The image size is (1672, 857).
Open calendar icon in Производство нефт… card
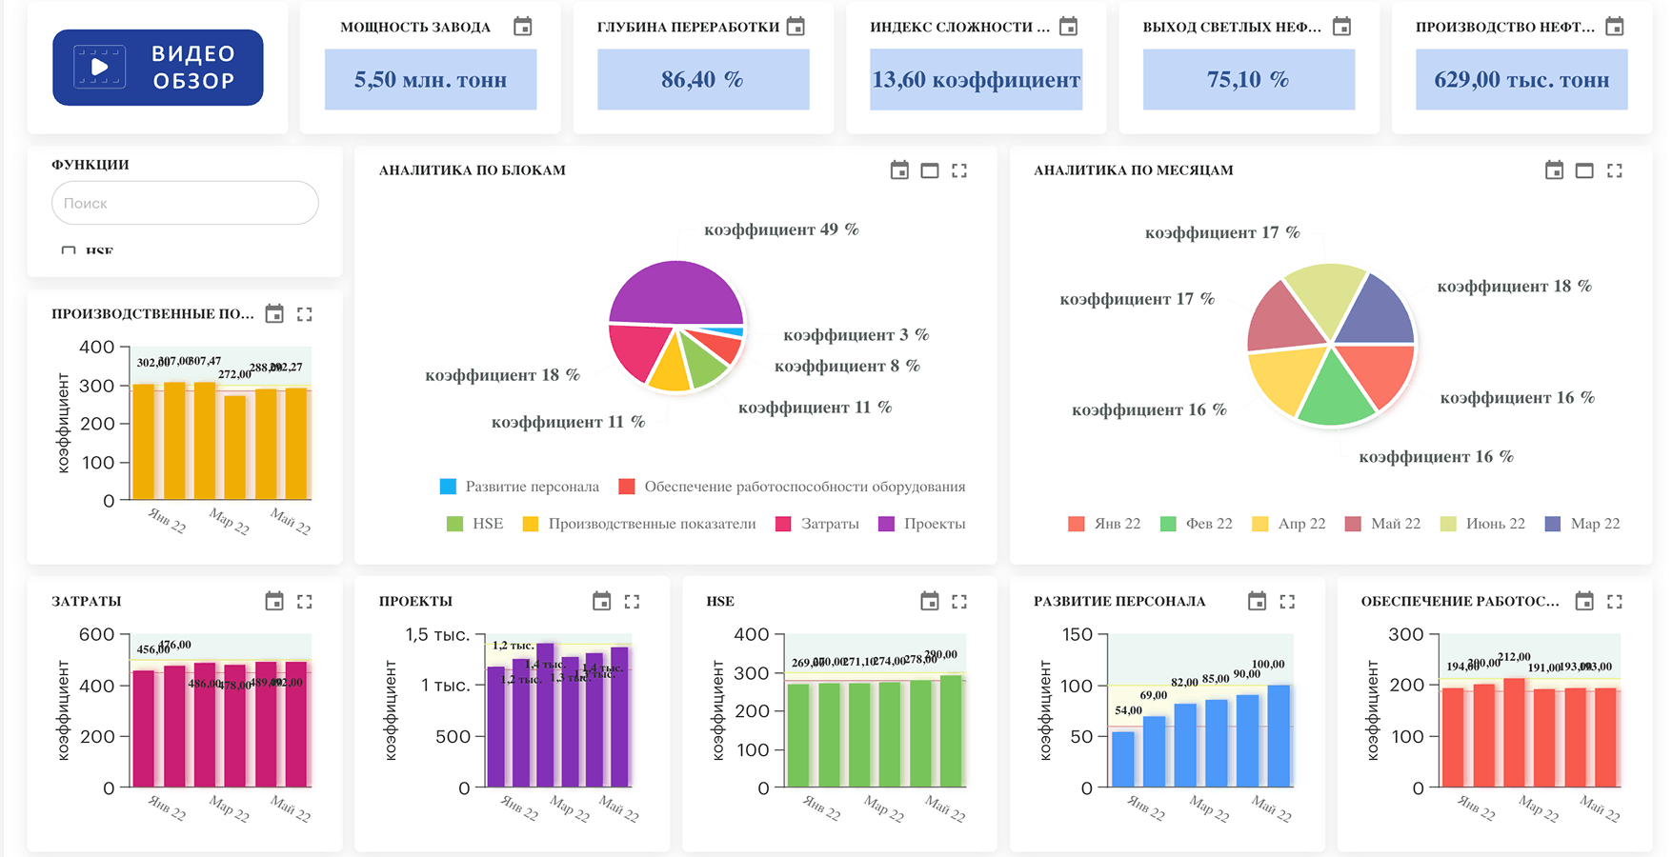click(1615, 27)
